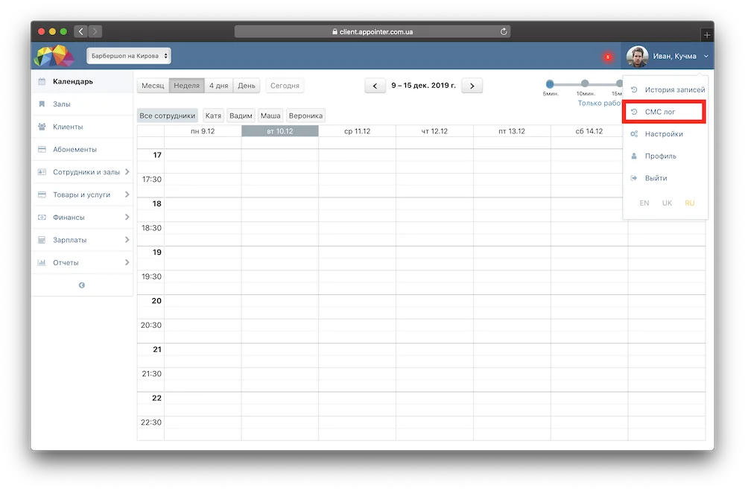Click the Залы bookmark icon
Image resolution: width=745 pixels, height=491 pixels.
[x=42, y=104]
